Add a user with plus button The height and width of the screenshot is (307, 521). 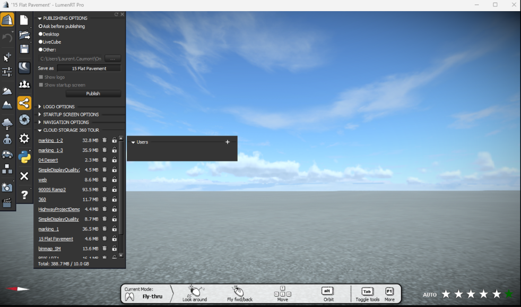pos(228,142)
